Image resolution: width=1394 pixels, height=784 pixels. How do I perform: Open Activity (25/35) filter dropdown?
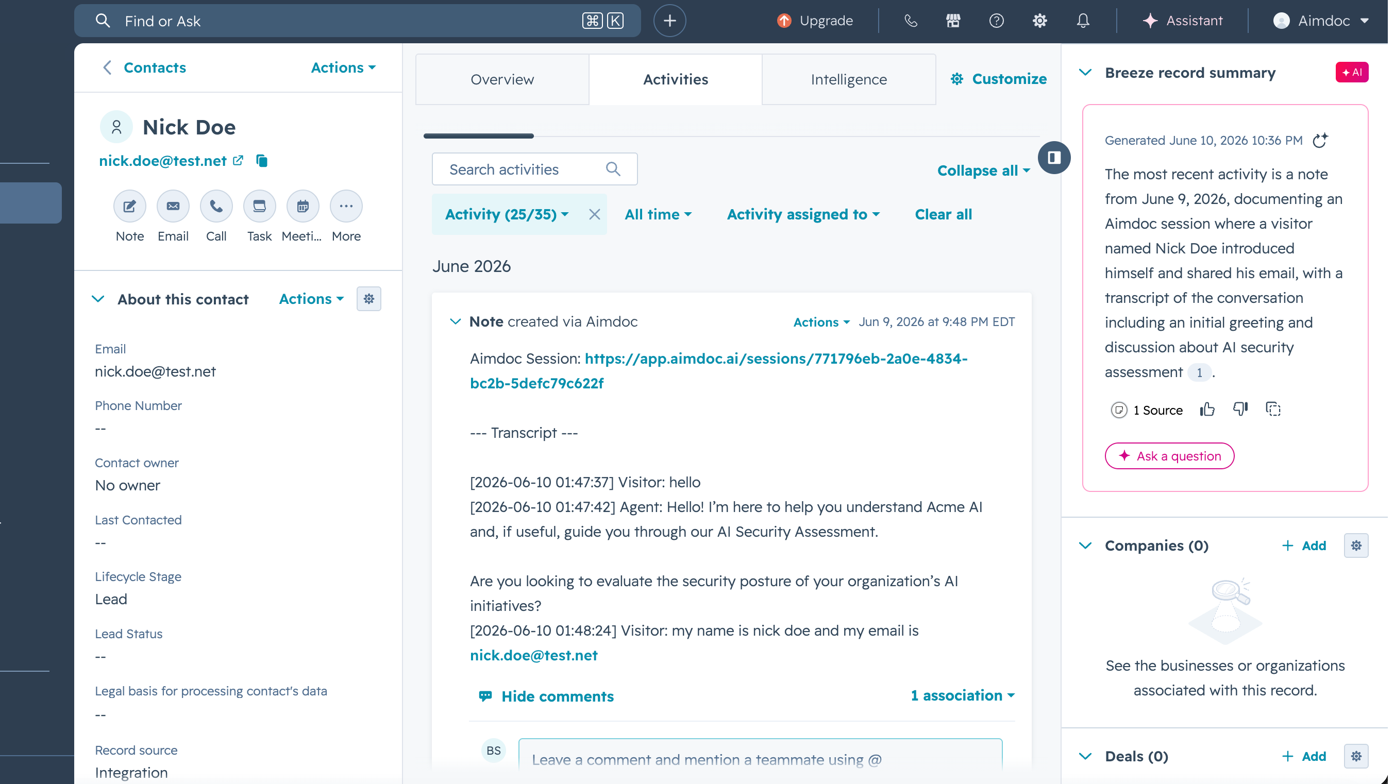tap(507, 214)
